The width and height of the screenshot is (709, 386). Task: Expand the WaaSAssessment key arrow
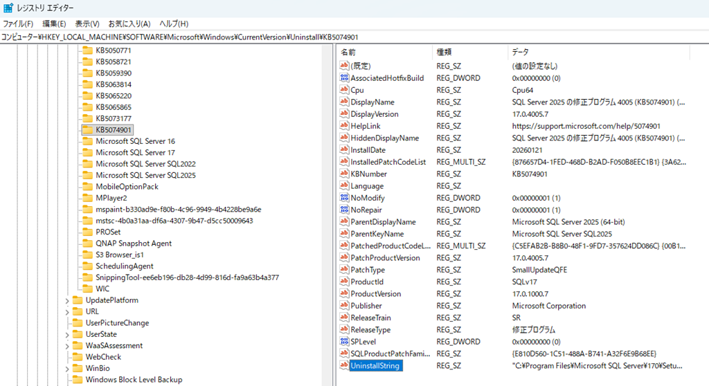coord(67,346)
